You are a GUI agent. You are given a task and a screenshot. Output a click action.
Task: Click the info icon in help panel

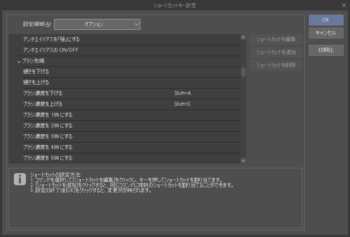click(20, 179)
